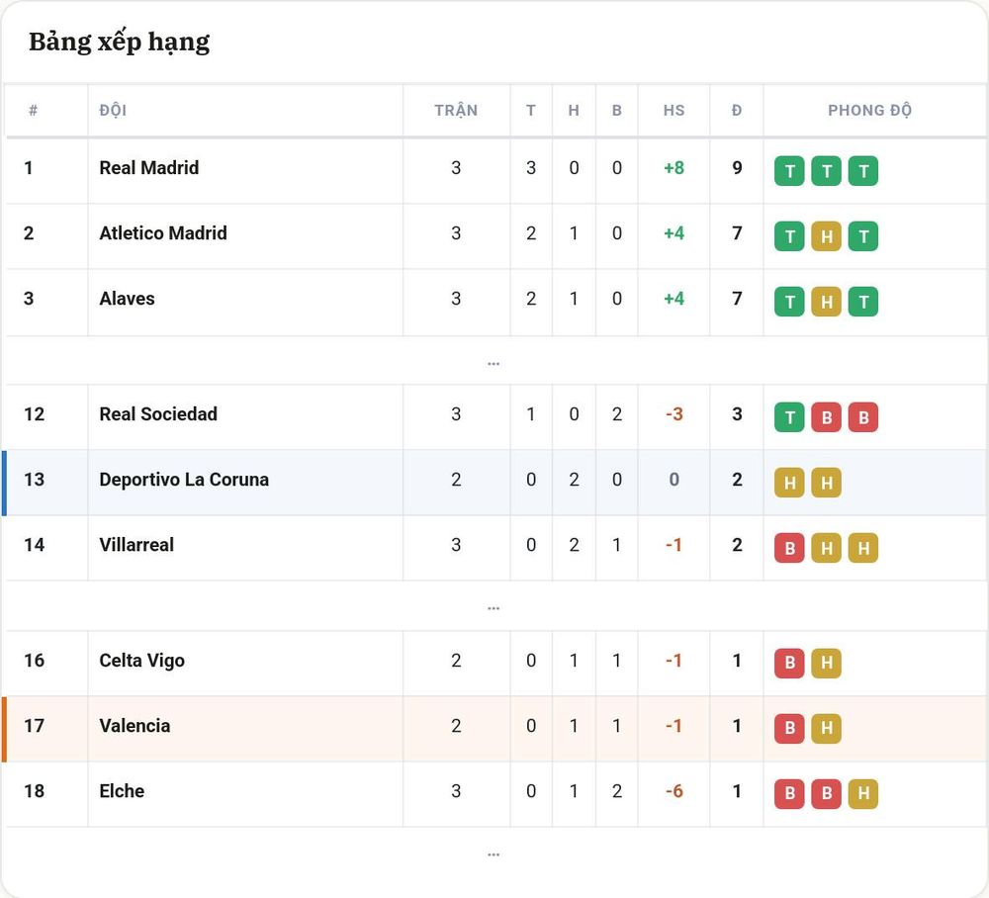Viewport: 989px width, 898px height.
Task: Click the ĐỘI column header
Action: coord(113,111)
